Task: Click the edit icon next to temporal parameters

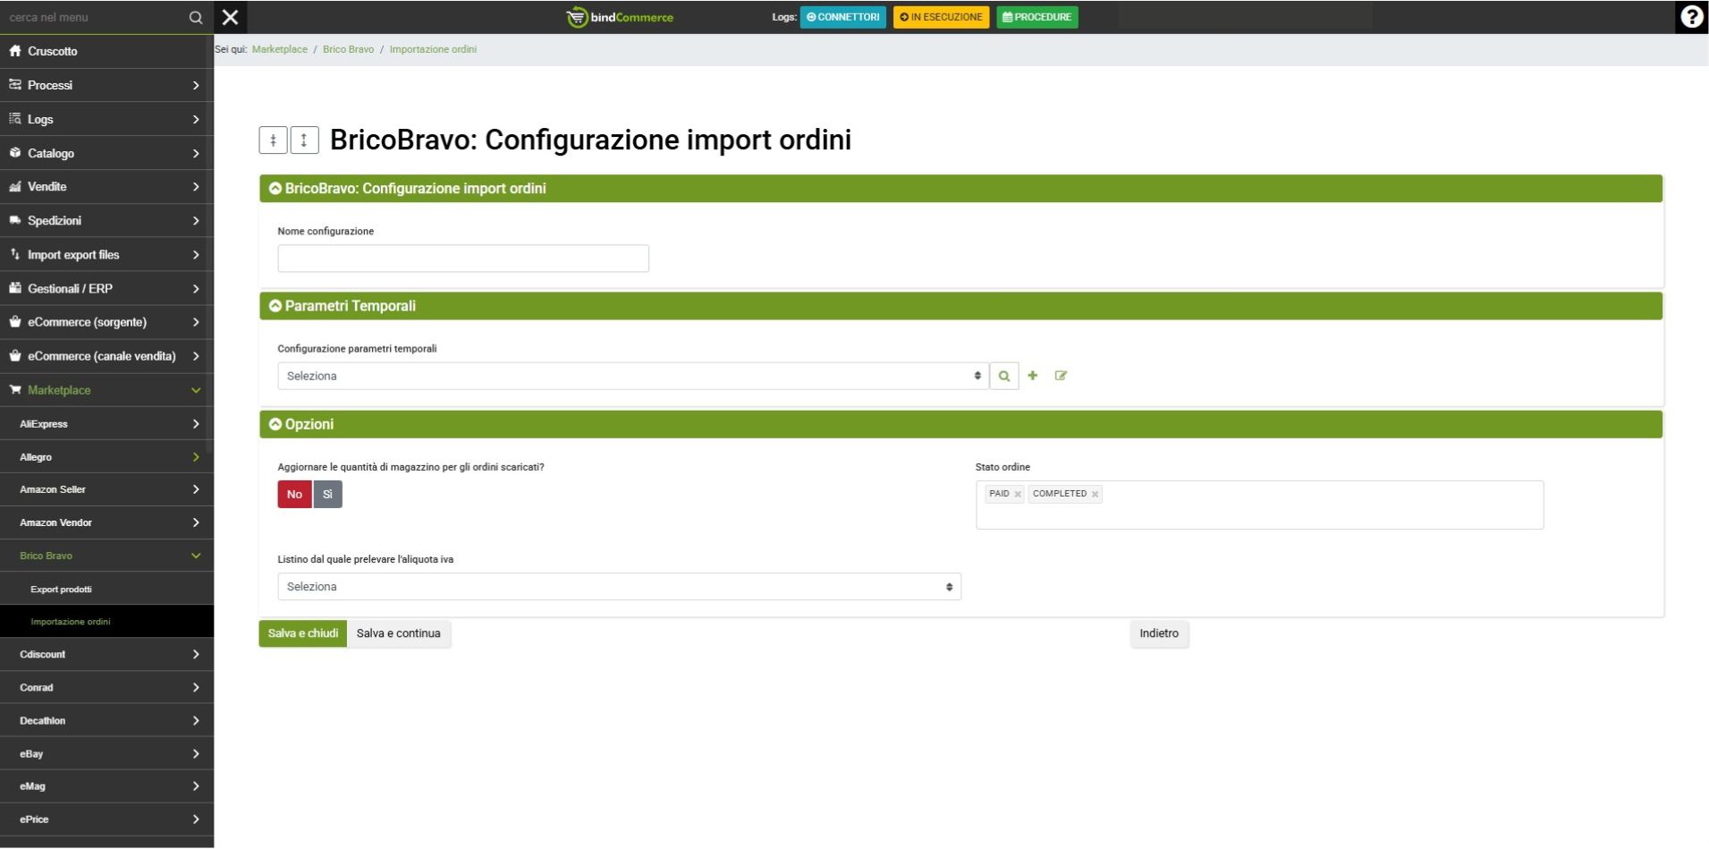Action: (x=1061, y=376)
